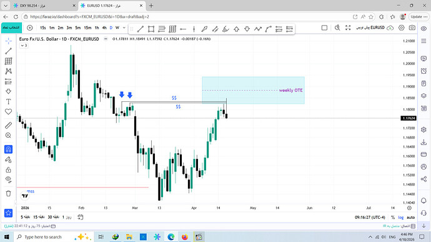Hide all drawings with eye icon
The height and width of the screenshot is (242, 431).
click(8, 179)
